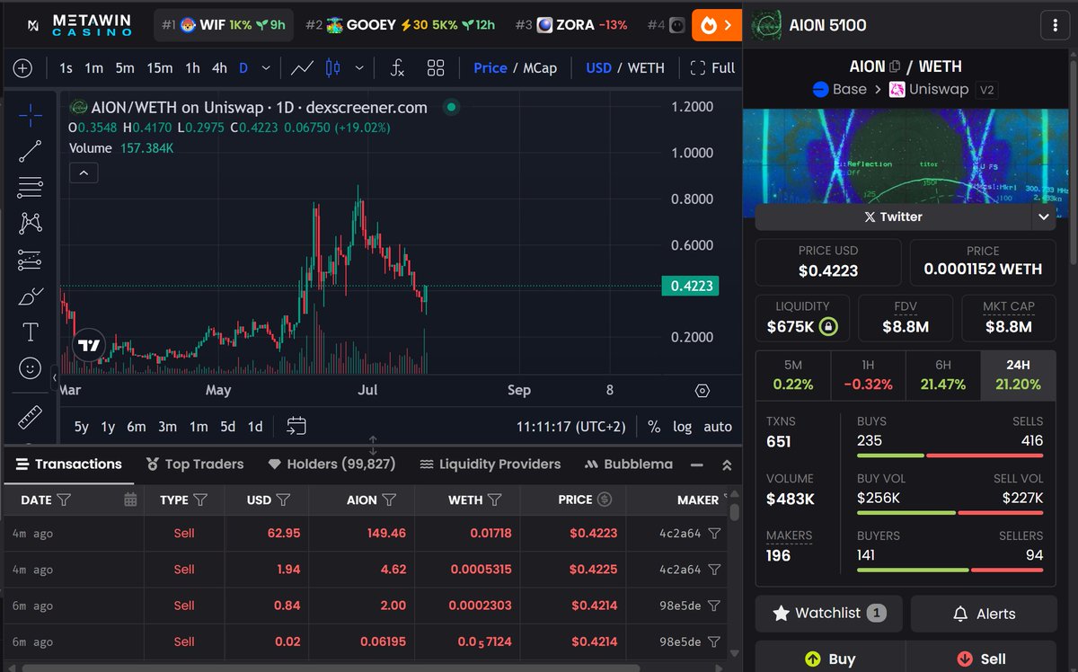The height and width of the screenshot is (672, 1078).
Task: Open the emoji icons tool
Action: click(x=30, y=368)
